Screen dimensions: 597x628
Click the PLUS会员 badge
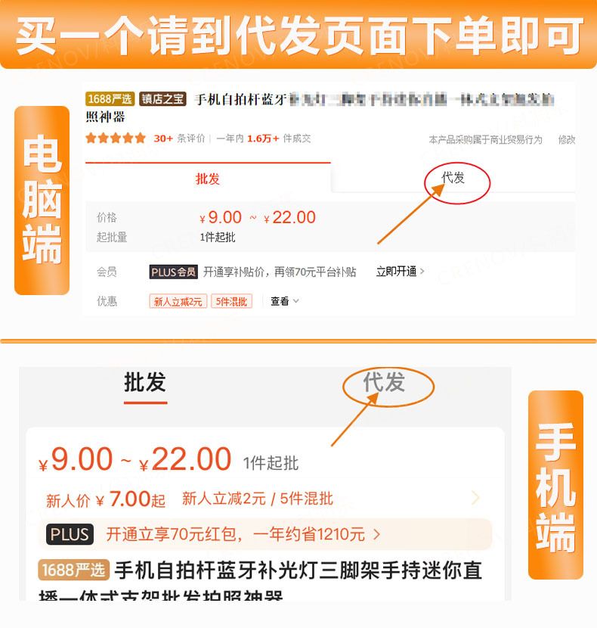[x=174, y=272]
